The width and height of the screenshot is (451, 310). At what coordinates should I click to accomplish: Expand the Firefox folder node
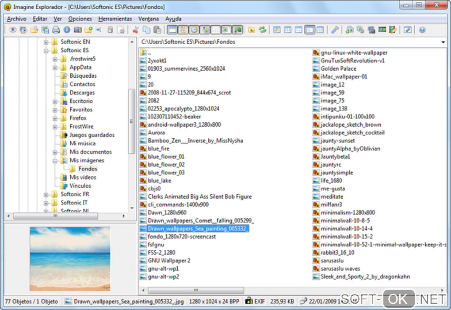click(55, 118)
